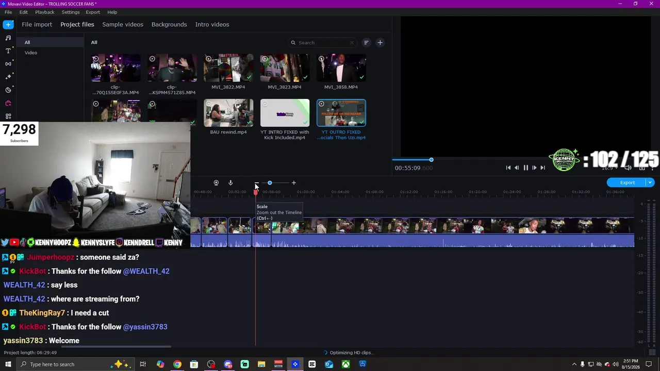Screen dimensions: 660x371
Task: Open the File menu
Action: pos(8,12)
